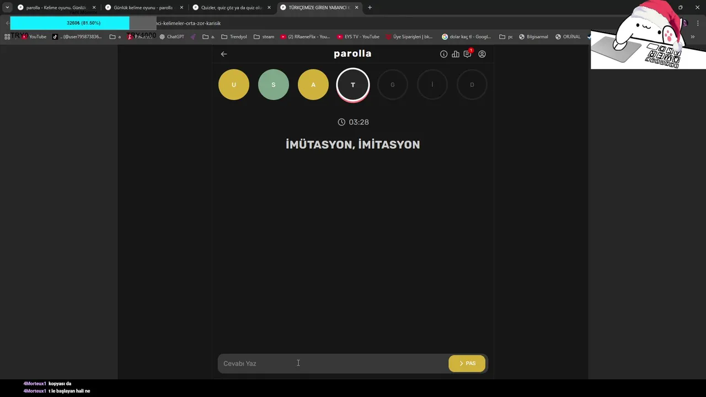
Task: Open the statistics bar chart icon
Action: (456, 54)
